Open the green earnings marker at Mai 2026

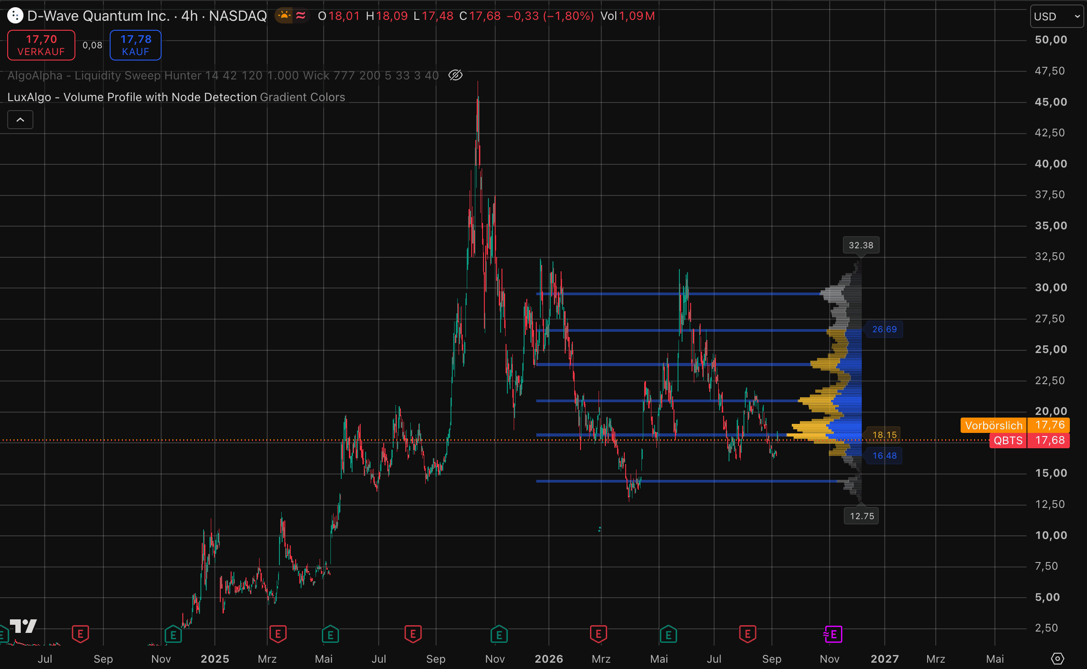(669, 634)
